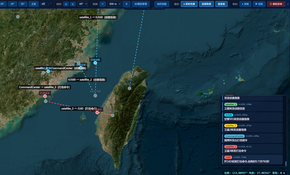Open the 45° rotation step dropdown

82,4
